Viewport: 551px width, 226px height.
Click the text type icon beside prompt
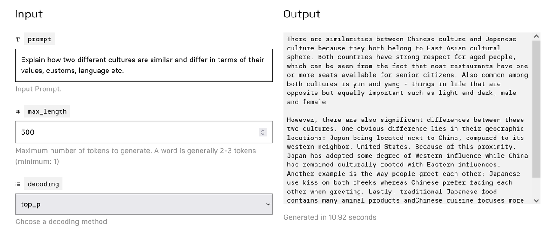(x=18, y=39)
